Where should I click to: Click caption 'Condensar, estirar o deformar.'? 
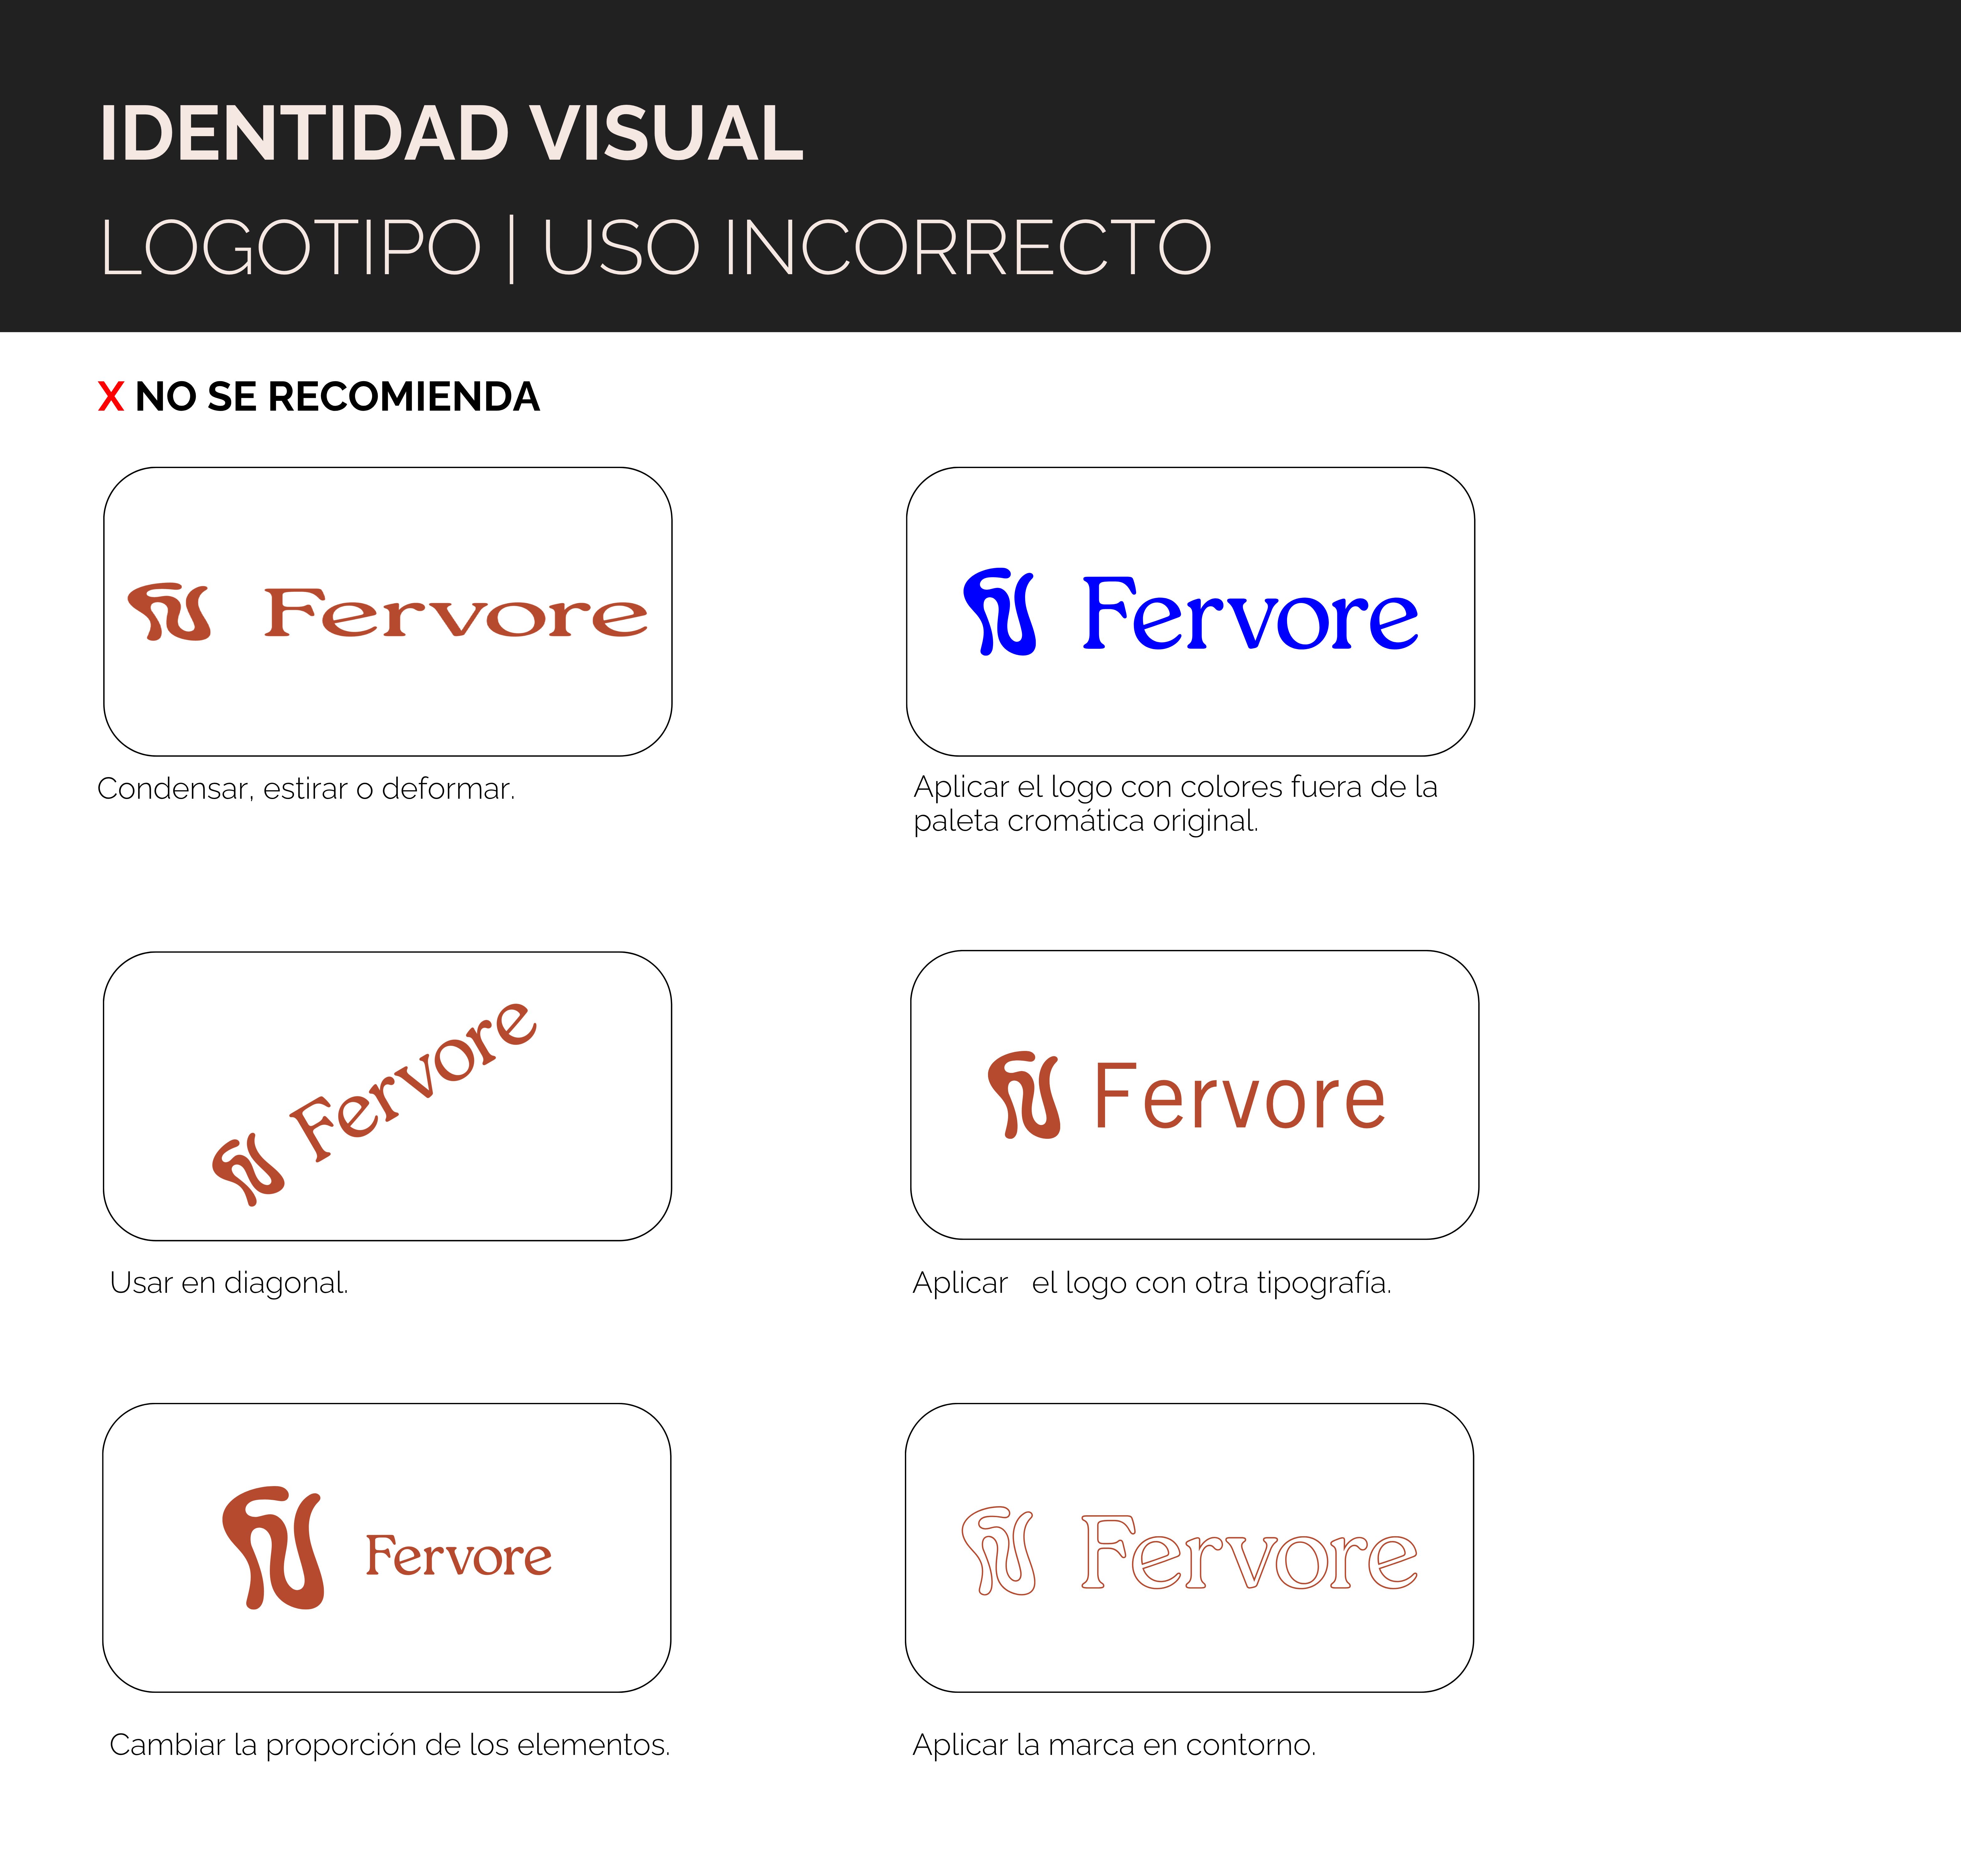[x=306, y=789]
